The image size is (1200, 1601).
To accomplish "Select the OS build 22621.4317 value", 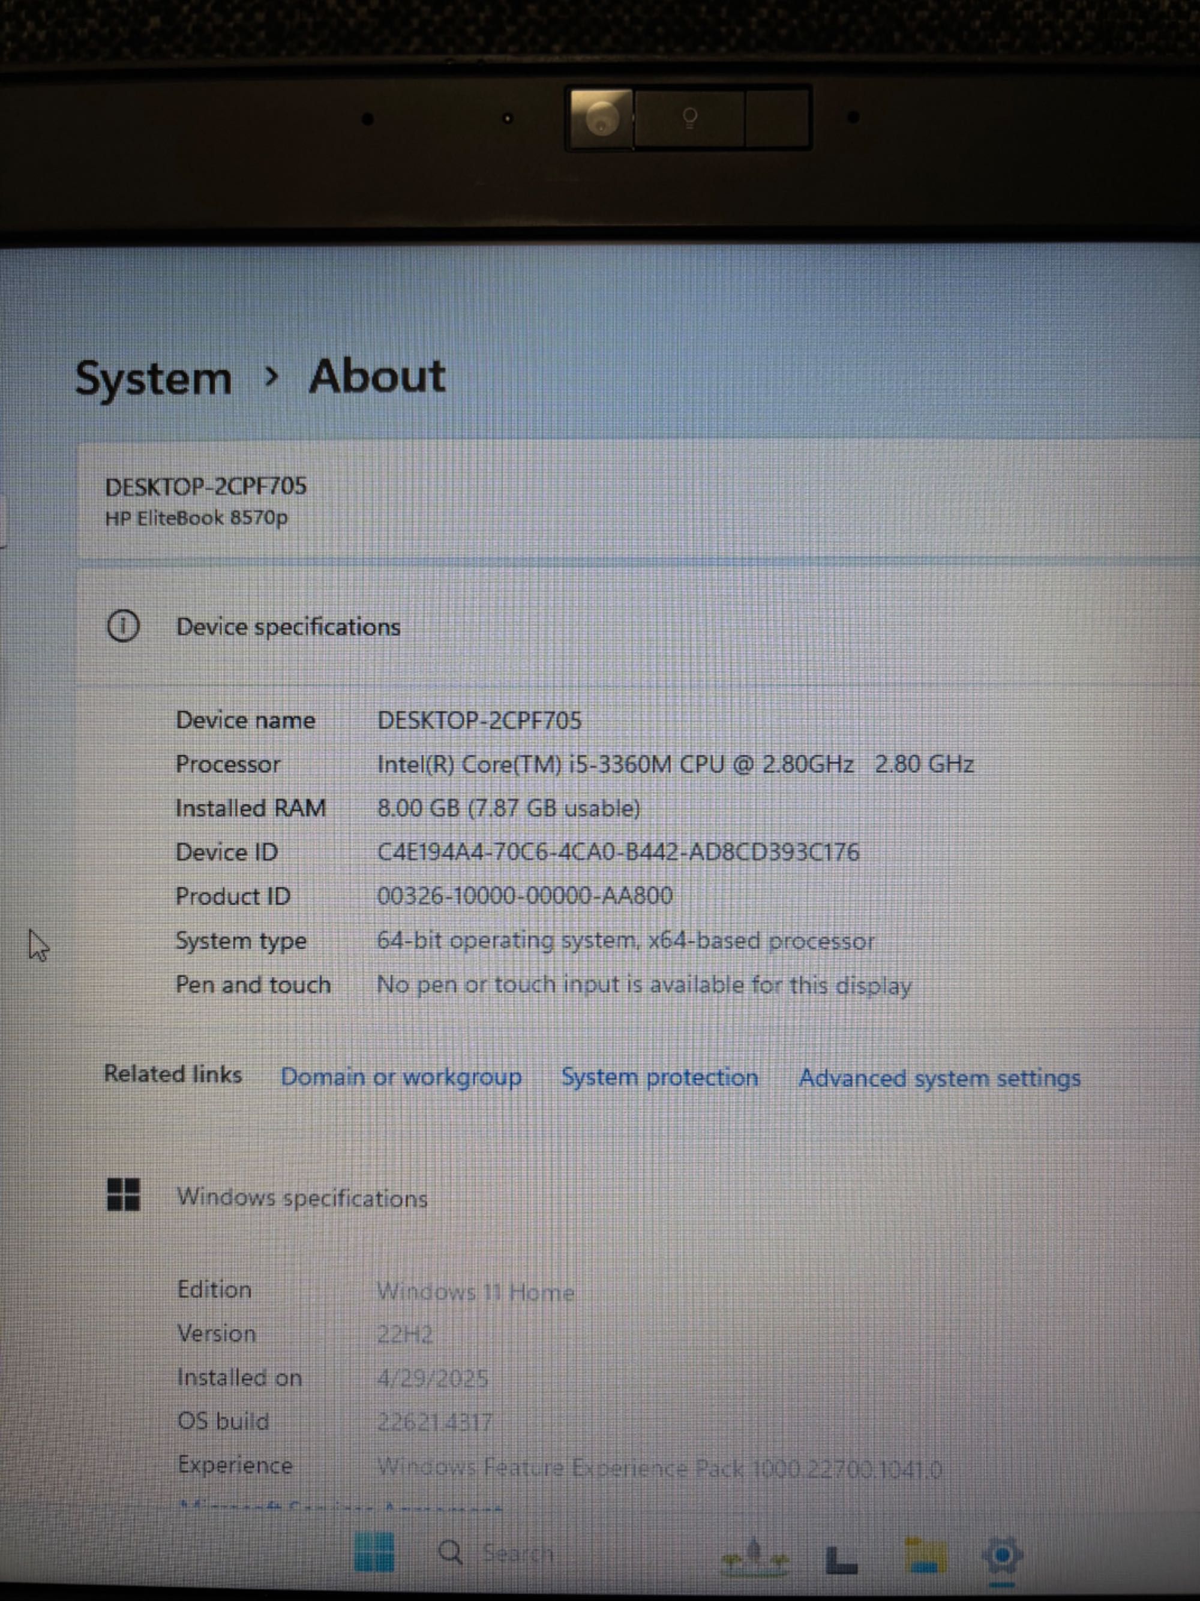I will pos(435,1422).
